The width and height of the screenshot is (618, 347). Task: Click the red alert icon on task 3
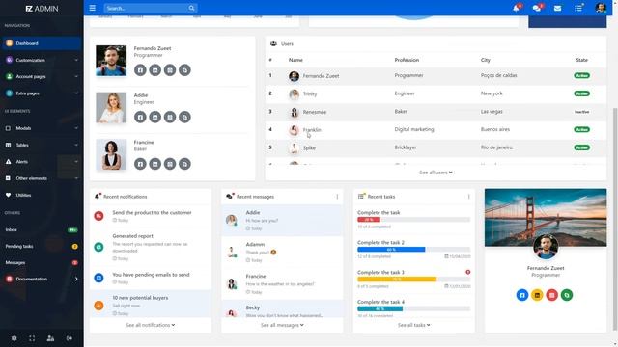pos(467,272)
